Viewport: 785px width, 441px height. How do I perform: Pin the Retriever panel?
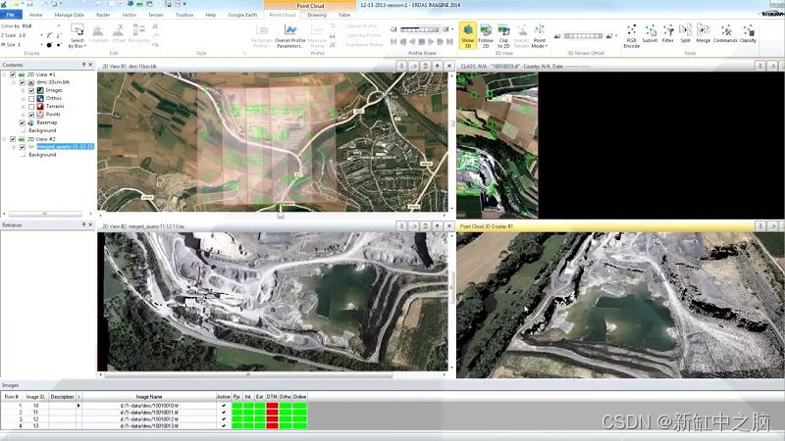point(83,225)
